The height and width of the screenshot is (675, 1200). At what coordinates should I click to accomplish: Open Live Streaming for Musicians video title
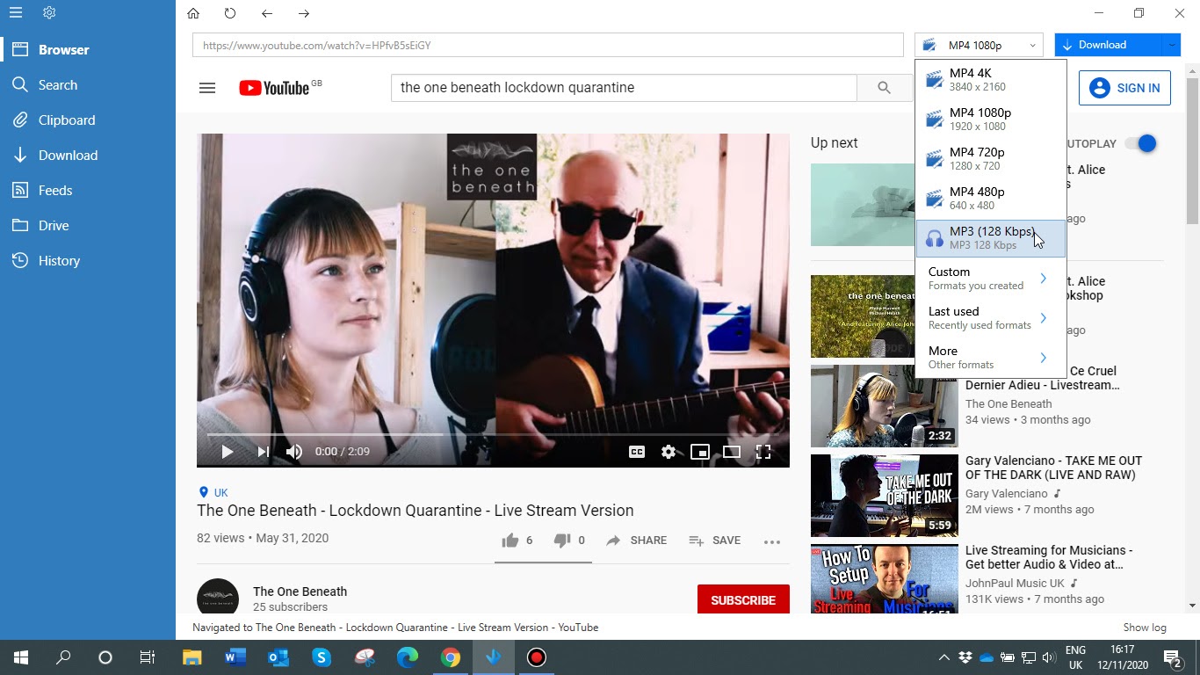pyautogui.click(x=1049, y=557)
